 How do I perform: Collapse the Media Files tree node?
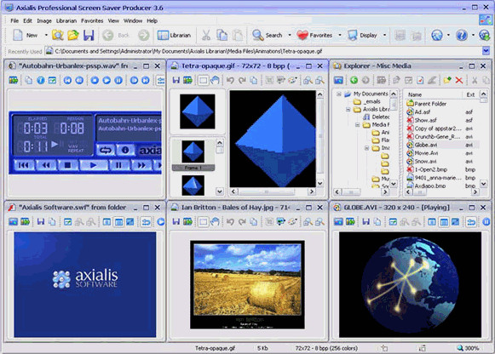click(357, 125)
